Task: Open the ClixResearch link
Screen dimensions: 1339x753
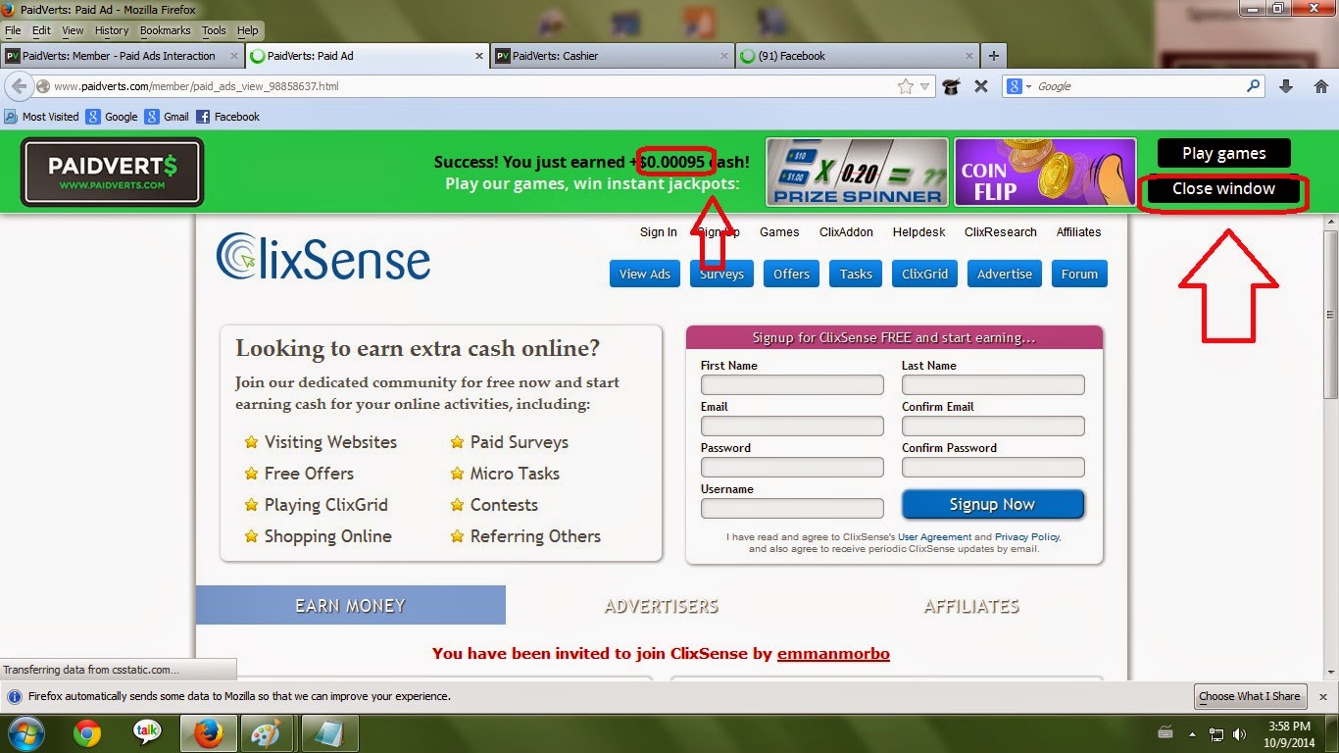Action: 1001,232
